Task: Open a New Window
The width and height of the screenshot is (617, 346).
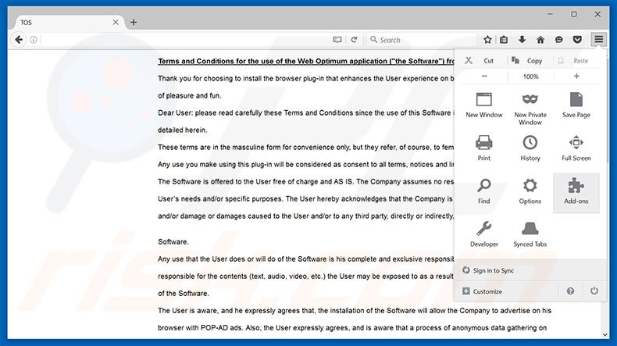Action: click(484, 105)
